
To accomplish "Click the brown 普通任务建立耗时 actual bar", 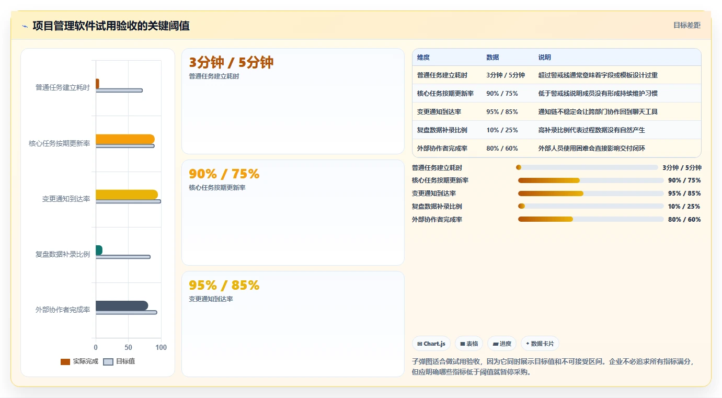I will [x=97, y=84].
